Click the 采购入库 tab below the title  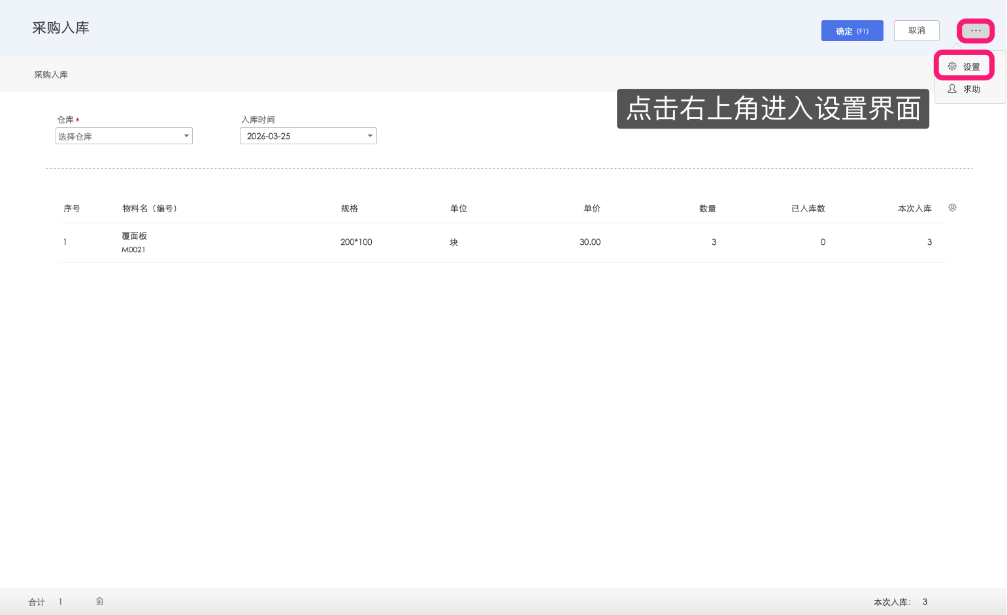pyautogui.click(x=51, y=74)
